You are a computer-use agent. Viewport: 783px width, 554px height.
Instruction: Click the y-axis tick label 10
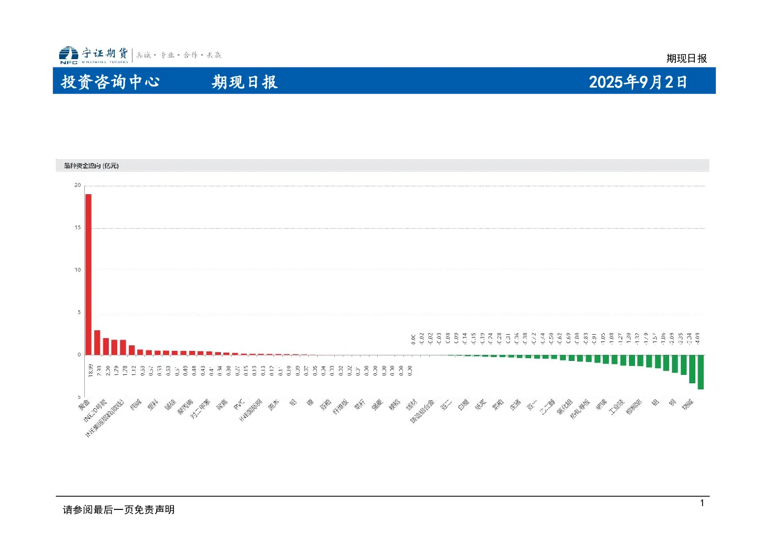click(78, 270)
